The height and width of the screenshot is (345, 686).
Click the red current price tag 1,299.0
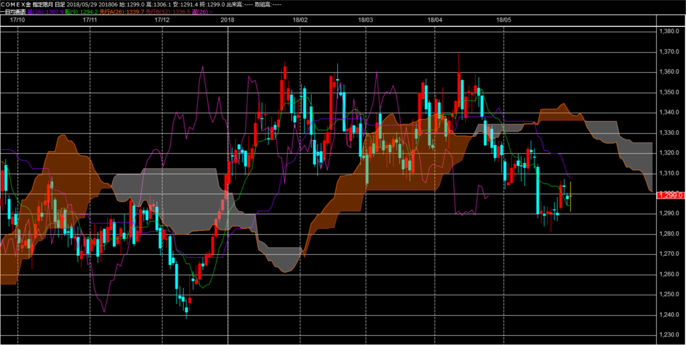(670, 195)
